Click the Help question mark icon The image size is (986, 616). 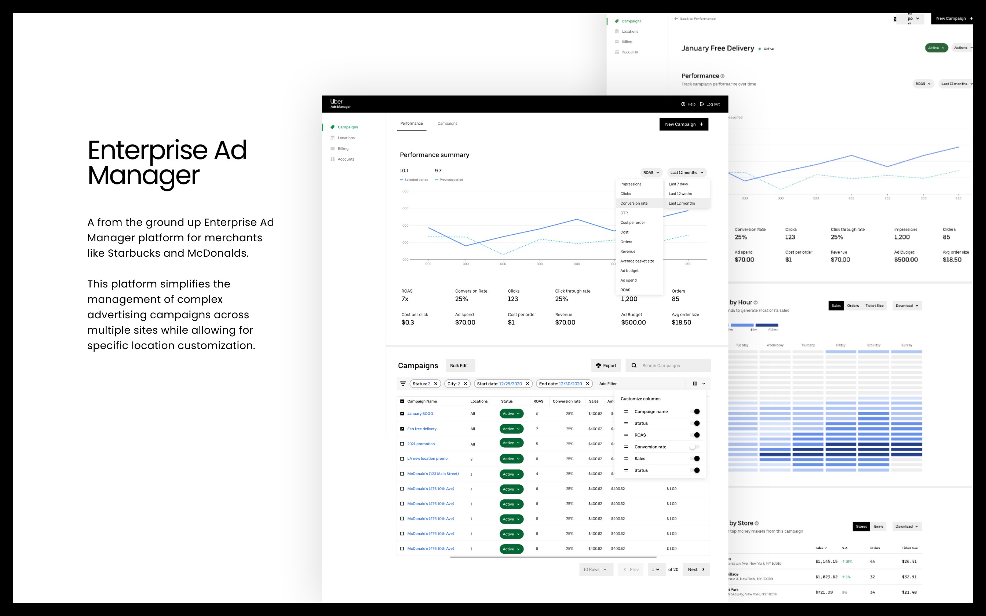pyautogui.click(x=683, y=104)
